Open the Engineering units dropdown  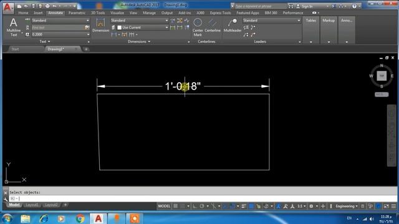(347, 206)
